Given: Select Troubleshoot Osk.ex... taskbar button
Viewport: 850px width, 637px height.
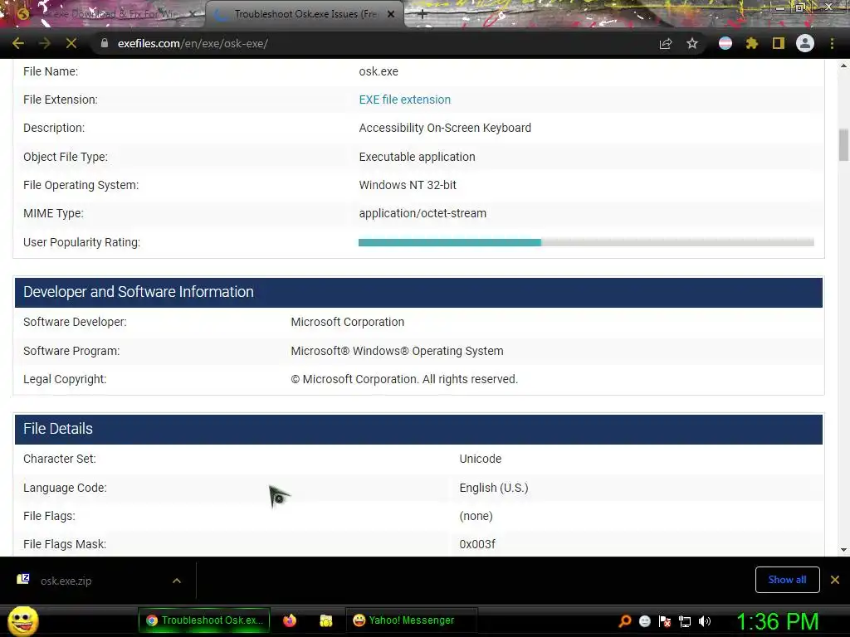Looking at the screenshot, I should 205,620.
